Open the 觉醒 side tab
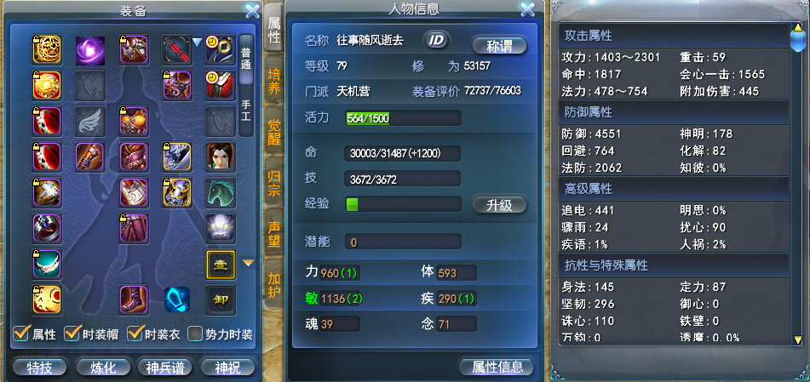The height and width of the screenshot is (382, 810). (x=273, y=133)
